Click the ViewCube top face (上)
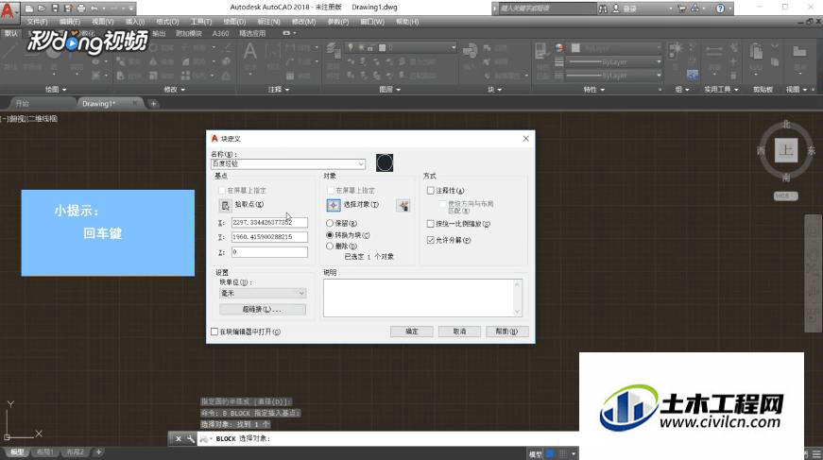This screenshot has height=460, width=823. 786,150
